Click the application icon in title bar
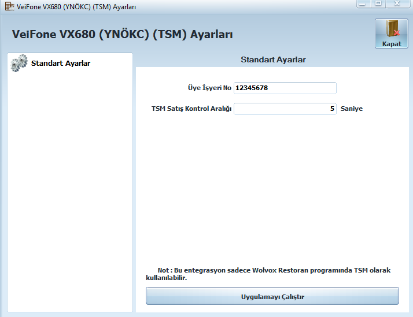This screenshot has height=317, width=413. (x=9, y=6)
